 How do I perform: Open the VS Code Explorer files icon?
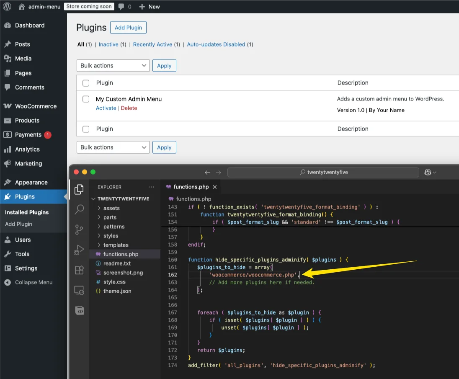click(79, 189)
